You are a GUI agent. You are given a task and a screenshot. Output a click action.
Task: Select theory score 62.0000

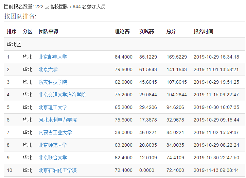pos(124,82)
